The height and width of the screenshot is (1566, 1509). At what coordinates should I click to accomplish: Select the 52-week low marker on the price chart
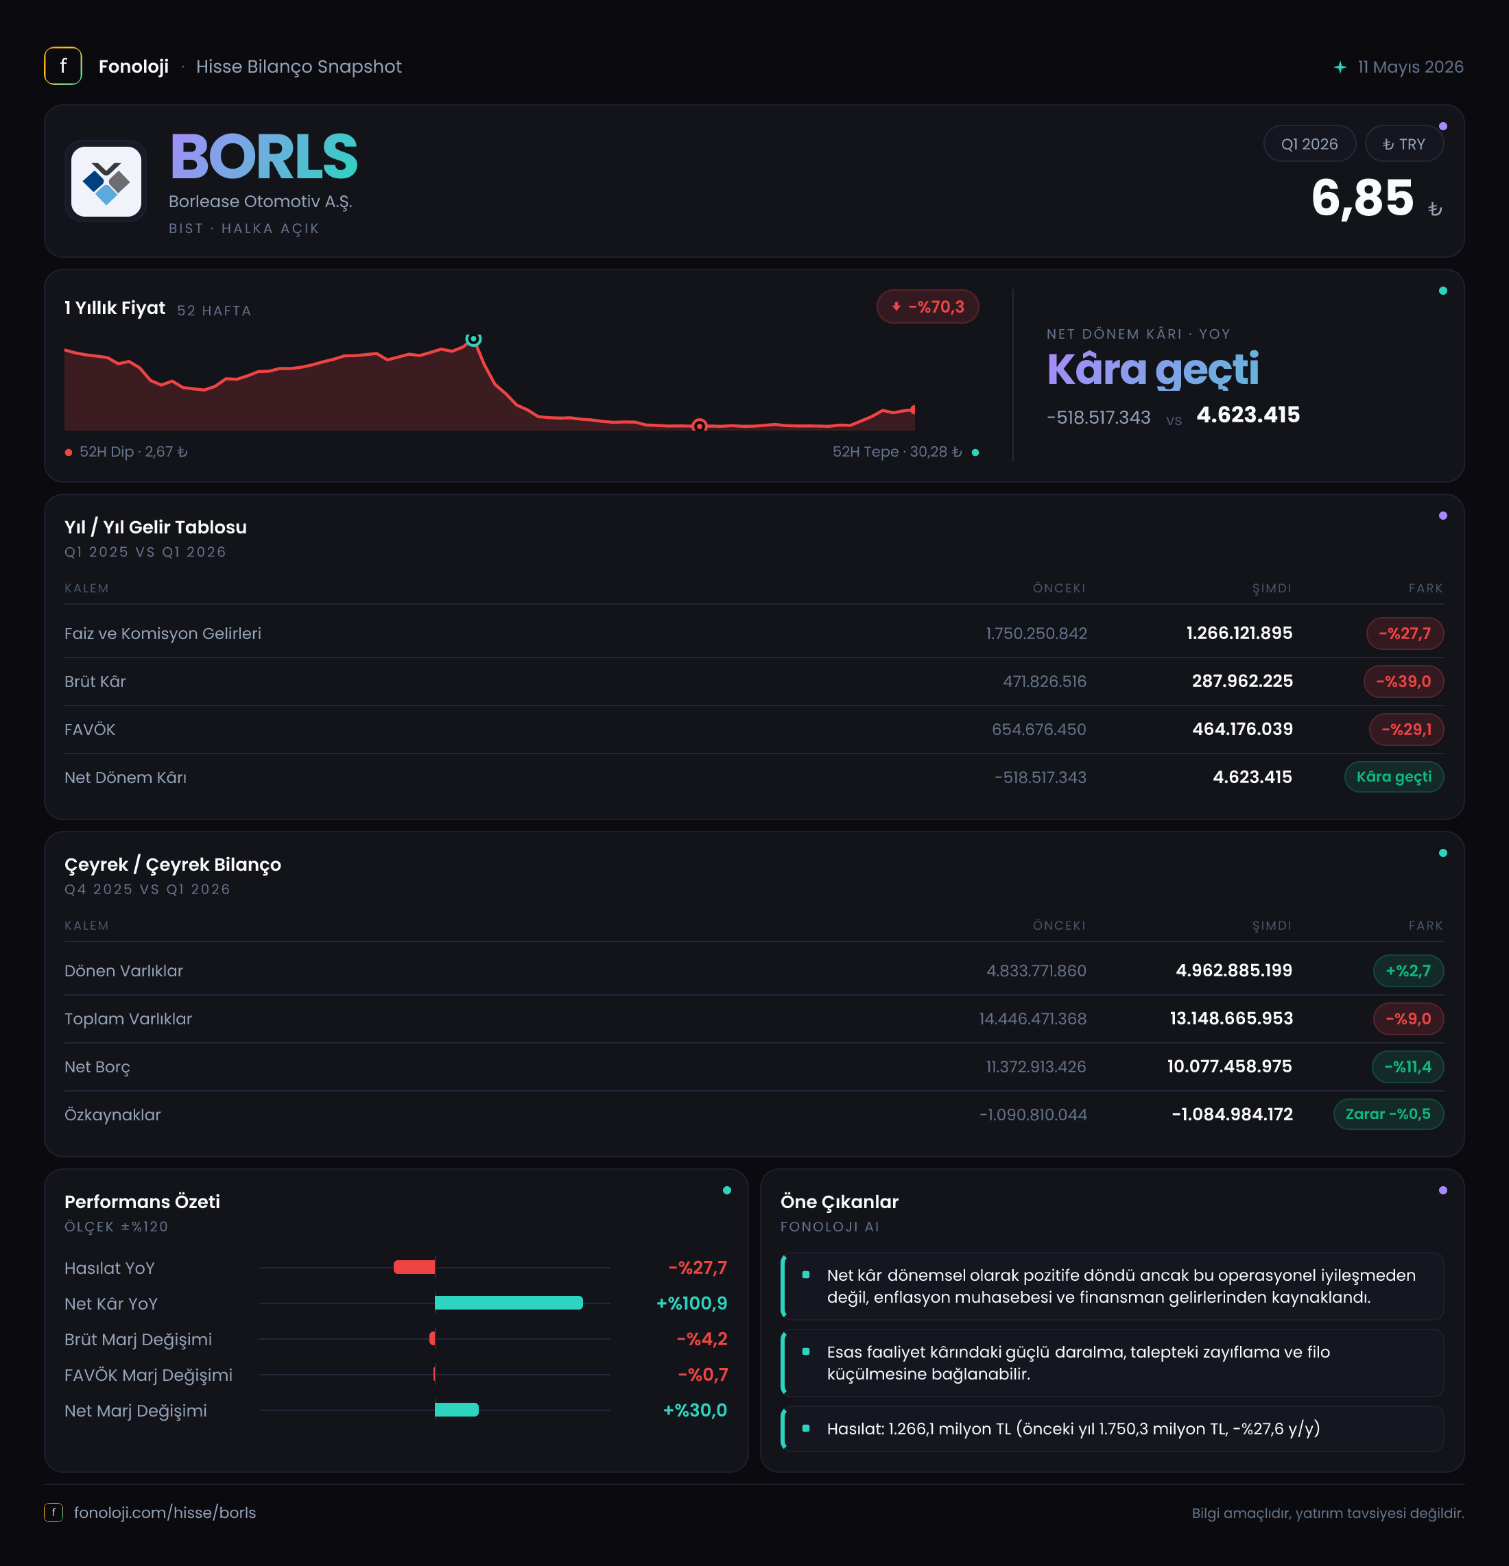700,426
